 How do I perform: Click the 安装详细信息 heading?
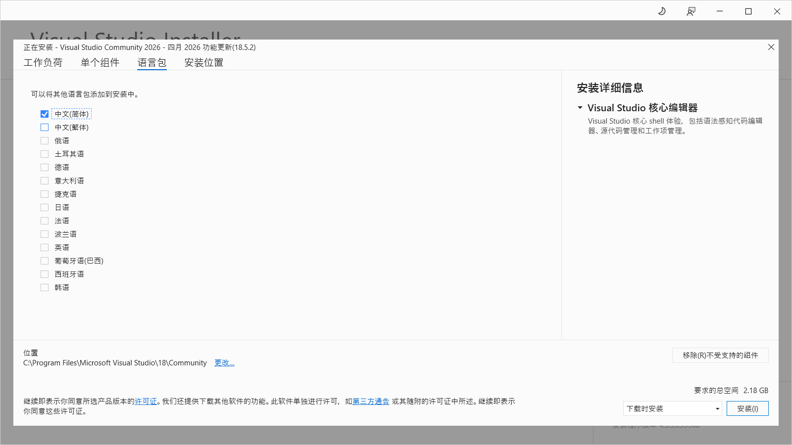pos(610,88)
